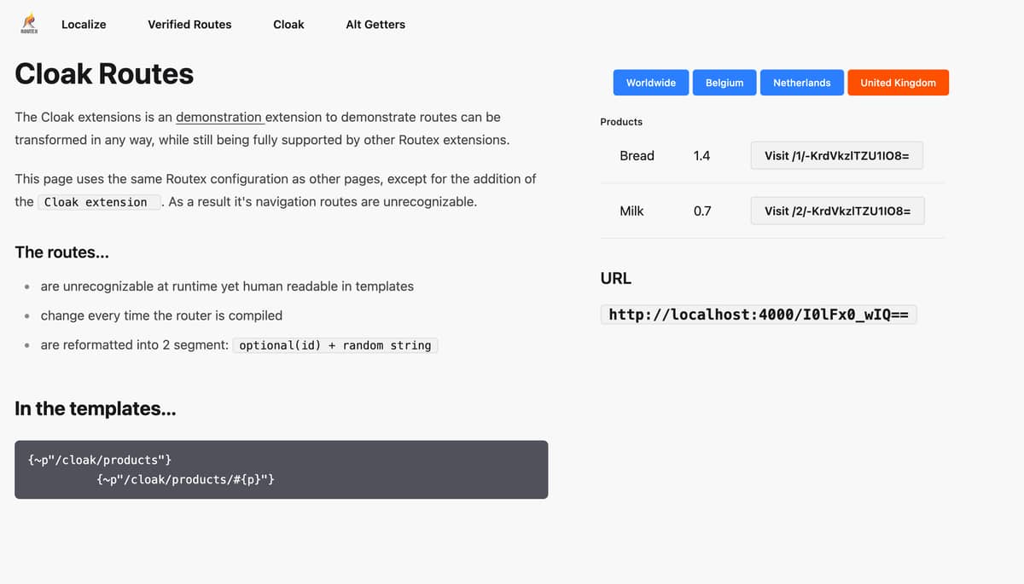Click the Routex logo icon
The width and height of the screenshot is (1024, 584).
pyautogui.click(x=29, y=22)
